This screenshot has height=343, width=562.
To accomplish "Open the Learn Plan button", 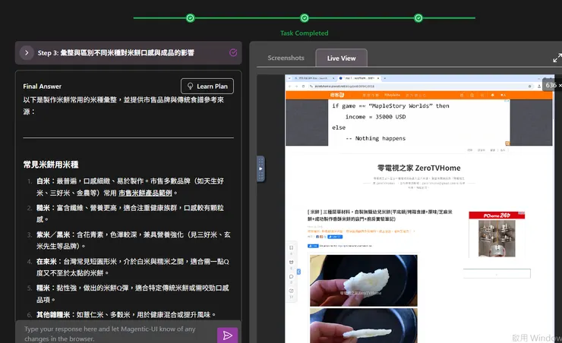I will [x=207, y=87].
